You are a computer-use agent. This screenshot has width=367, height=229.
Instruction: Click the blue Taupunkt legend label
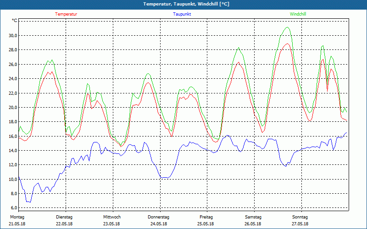point(182,14)
